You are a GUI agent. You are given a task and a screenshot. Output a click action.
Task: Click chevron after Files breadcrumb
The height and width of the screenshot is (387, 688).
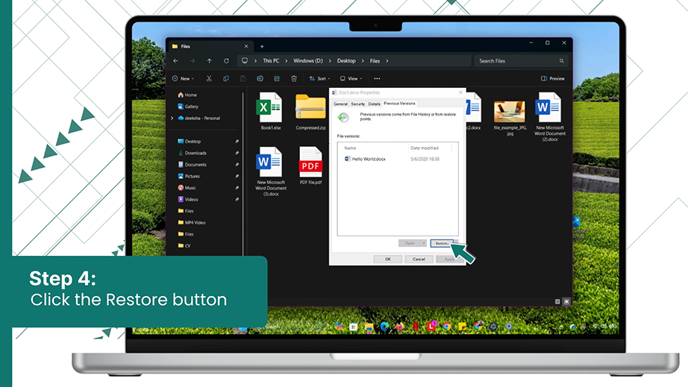(x=387, y=61)
